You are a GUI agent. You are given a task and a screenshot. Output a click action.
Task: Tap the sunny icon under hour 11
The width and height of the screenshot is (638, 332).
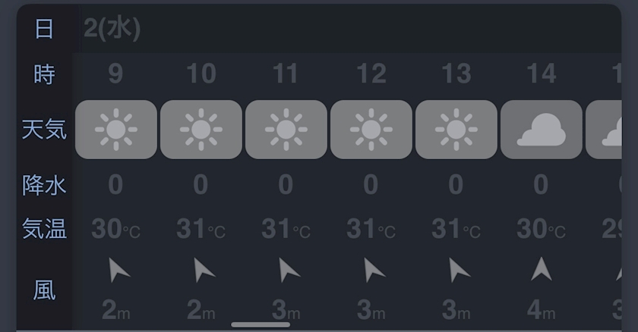coord(286,130)
